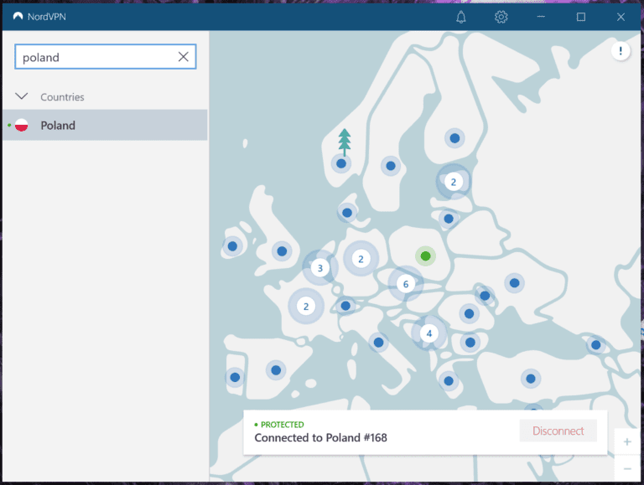Maximize the NordVPN window
Image resolution: width=644 pixels, height=485 pixels.
[581, 17]
